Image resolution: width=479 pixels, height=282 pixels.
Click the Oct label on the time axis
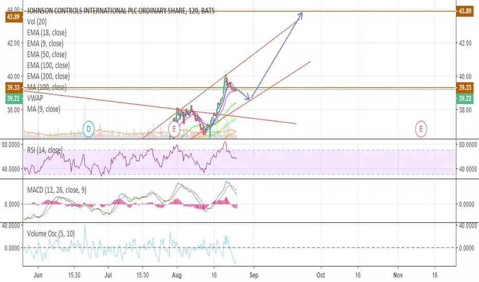(x=321, y=275)
